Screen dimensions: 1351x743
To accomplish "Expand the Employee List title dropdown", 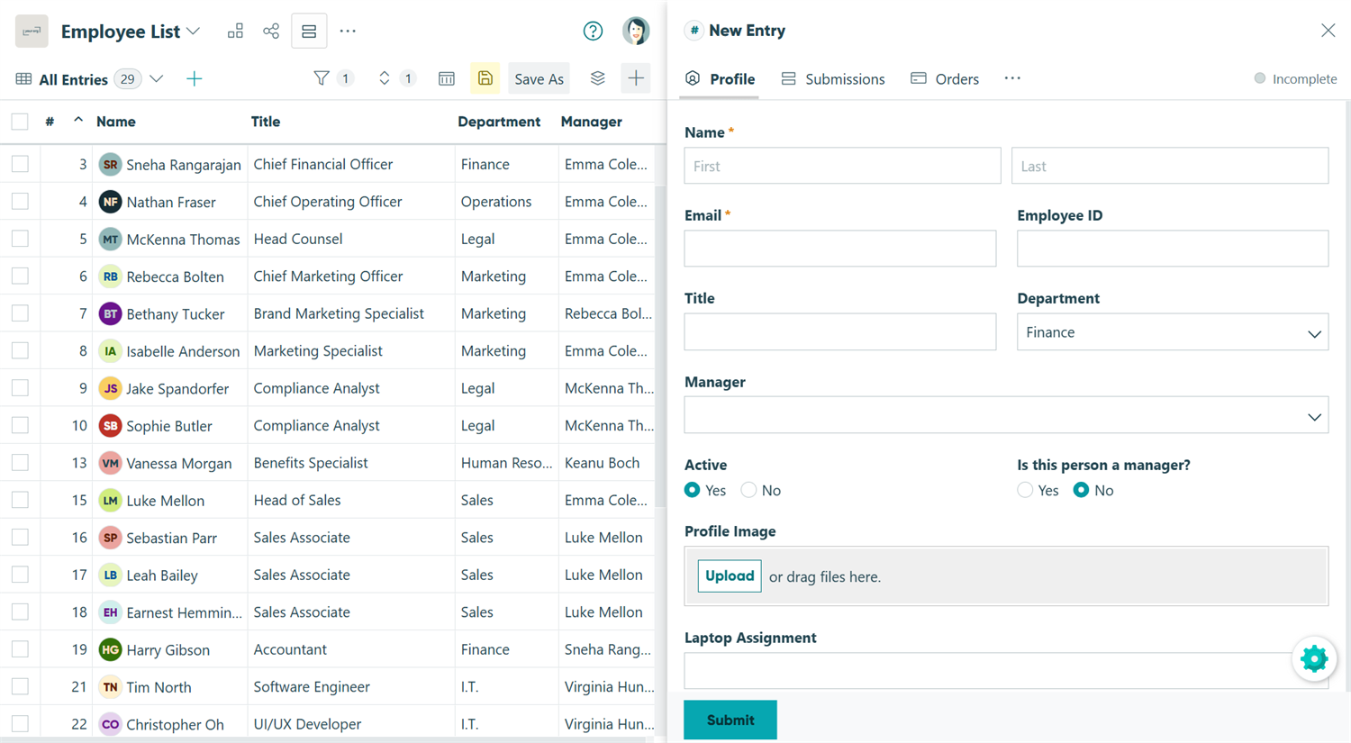I will pos(194,32).
